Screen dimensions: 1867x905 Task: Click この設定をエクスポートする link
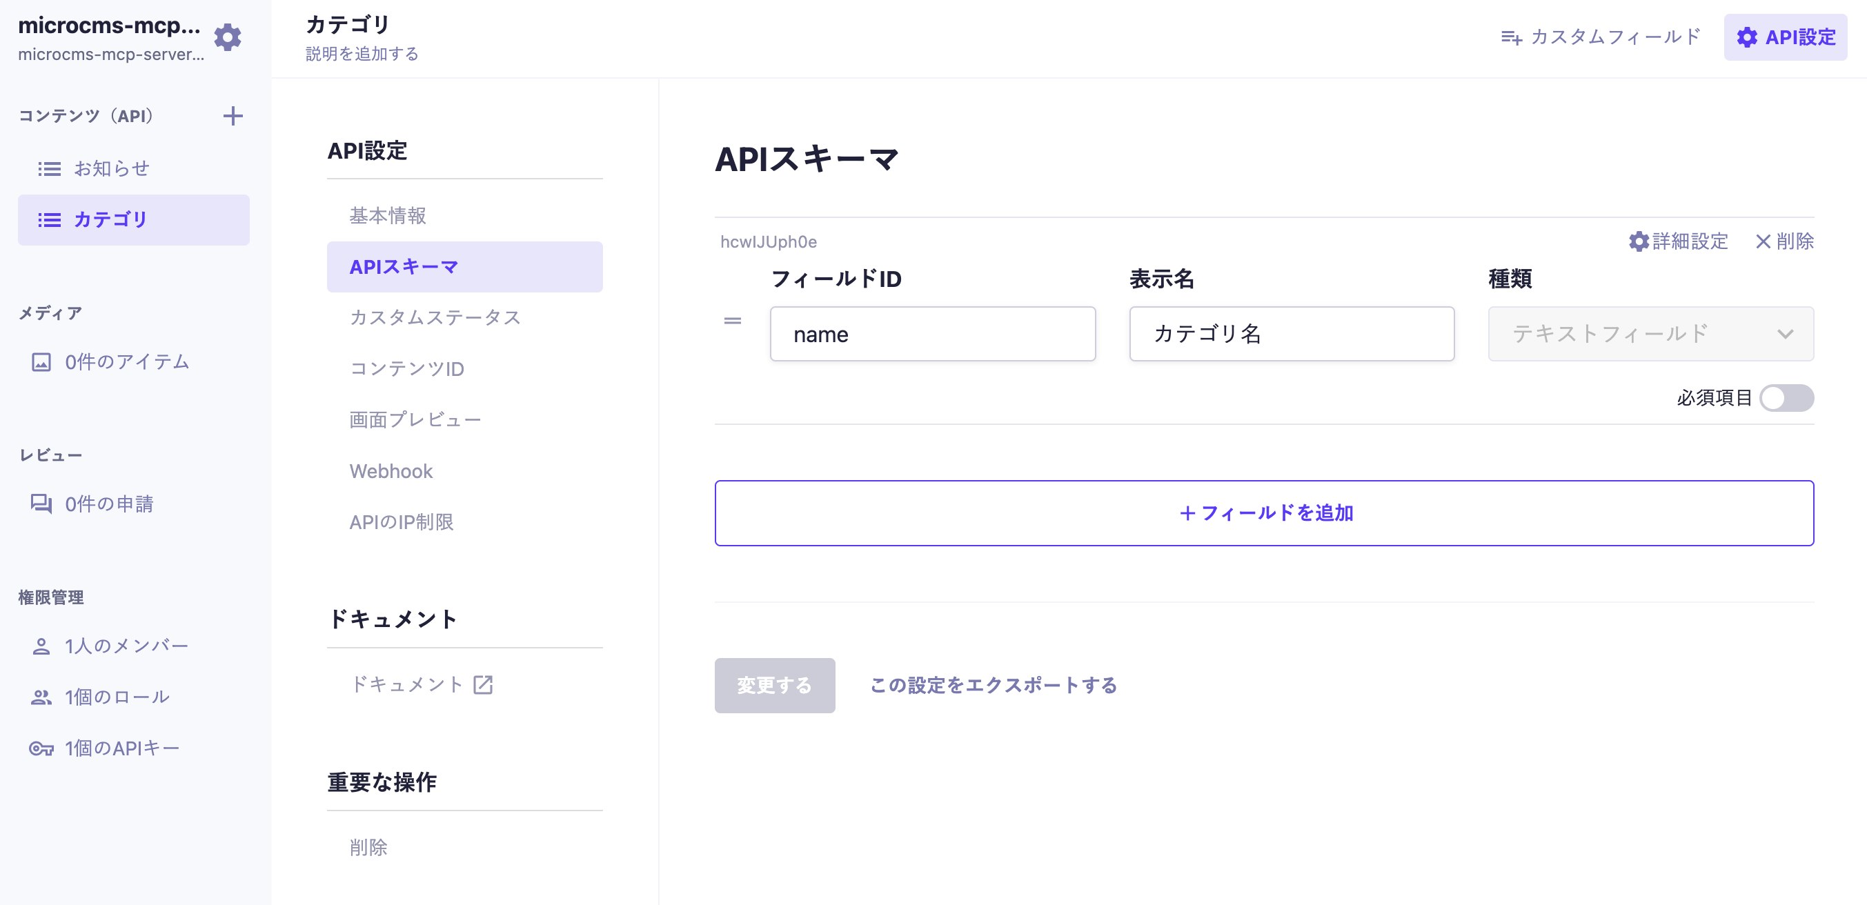point(993,685)
